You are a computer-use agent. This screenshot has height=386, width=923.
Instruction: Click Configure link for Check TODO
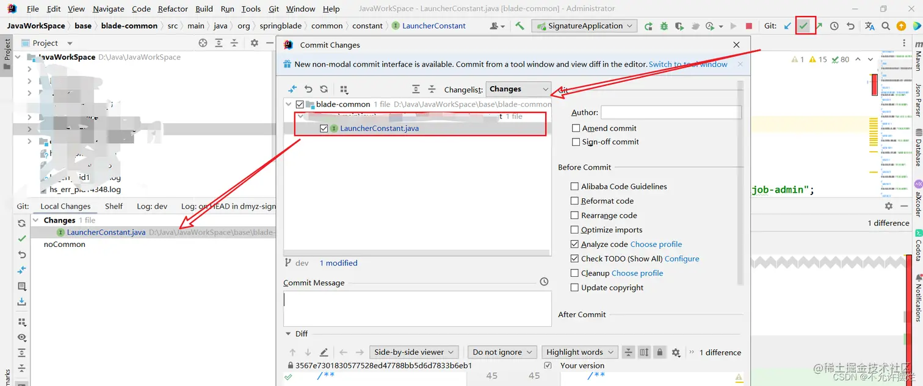[x=682, y=259]
